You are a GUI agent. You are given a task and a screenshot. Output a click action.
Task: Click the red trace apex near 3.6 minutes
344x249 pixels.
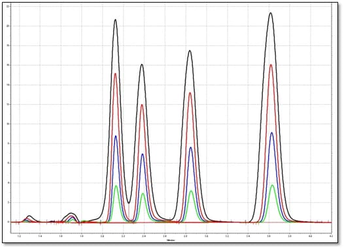pyautogui.click(x=271, y=65)
